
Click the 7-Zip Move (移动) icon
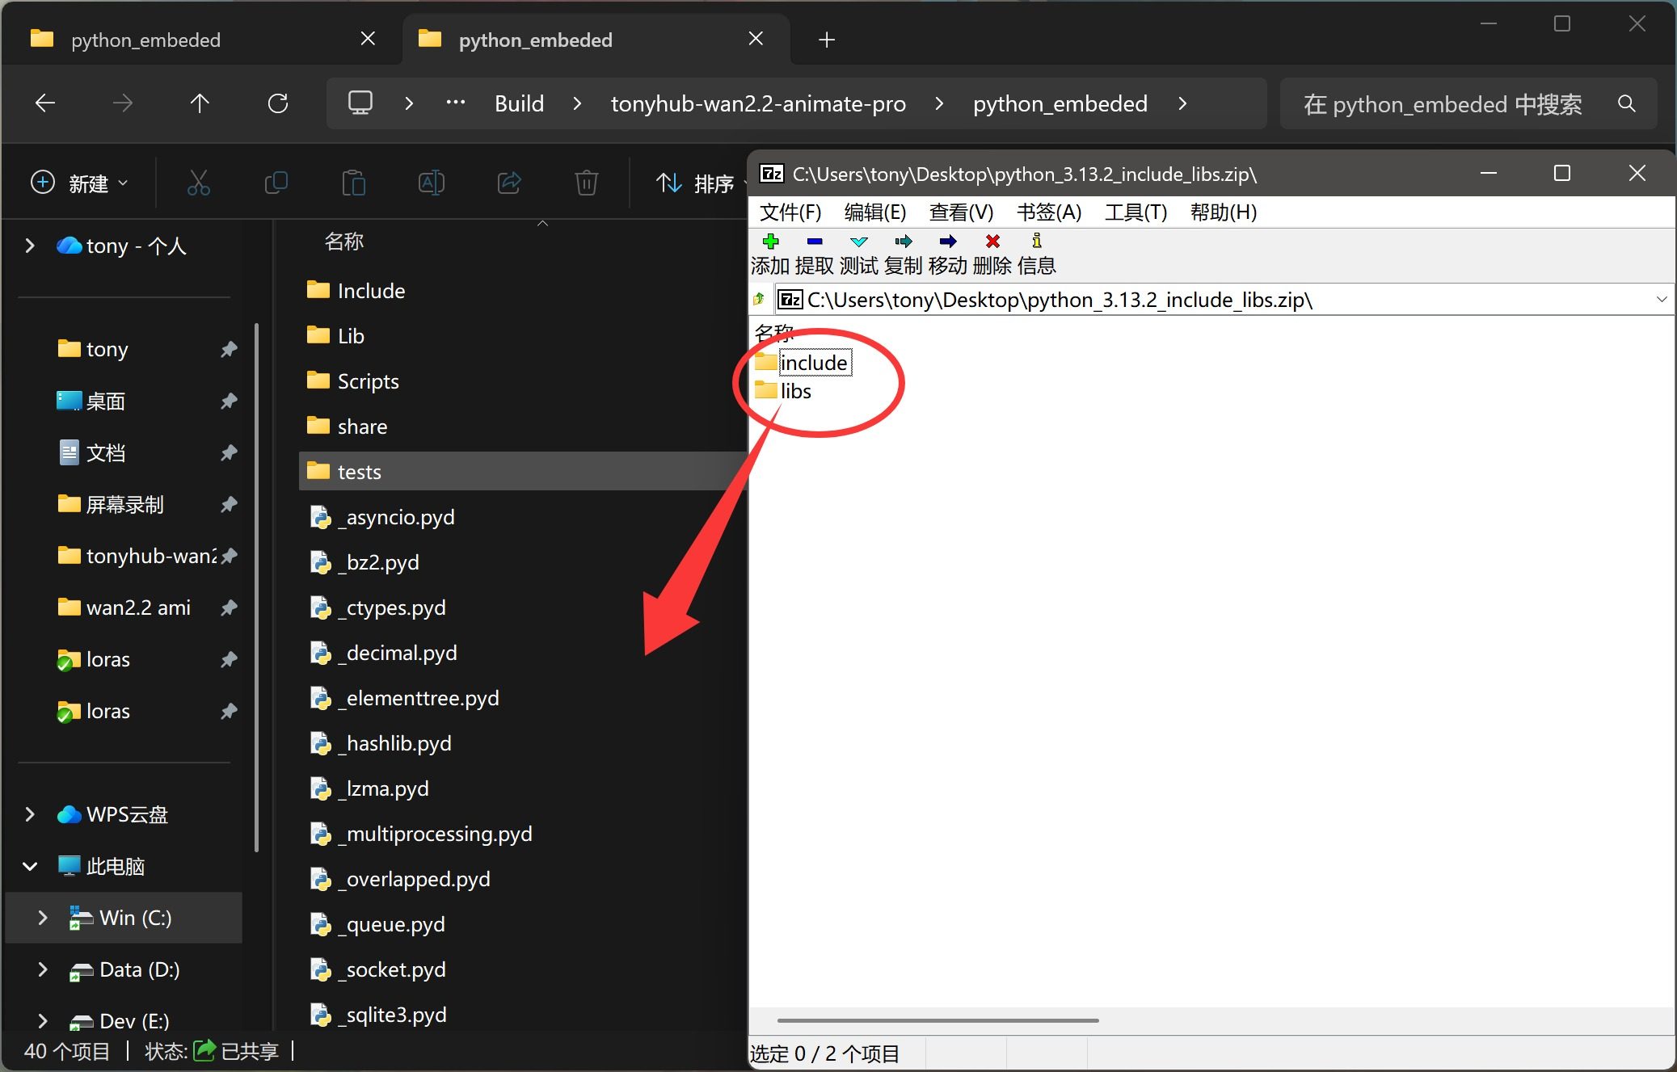[947, 242]
